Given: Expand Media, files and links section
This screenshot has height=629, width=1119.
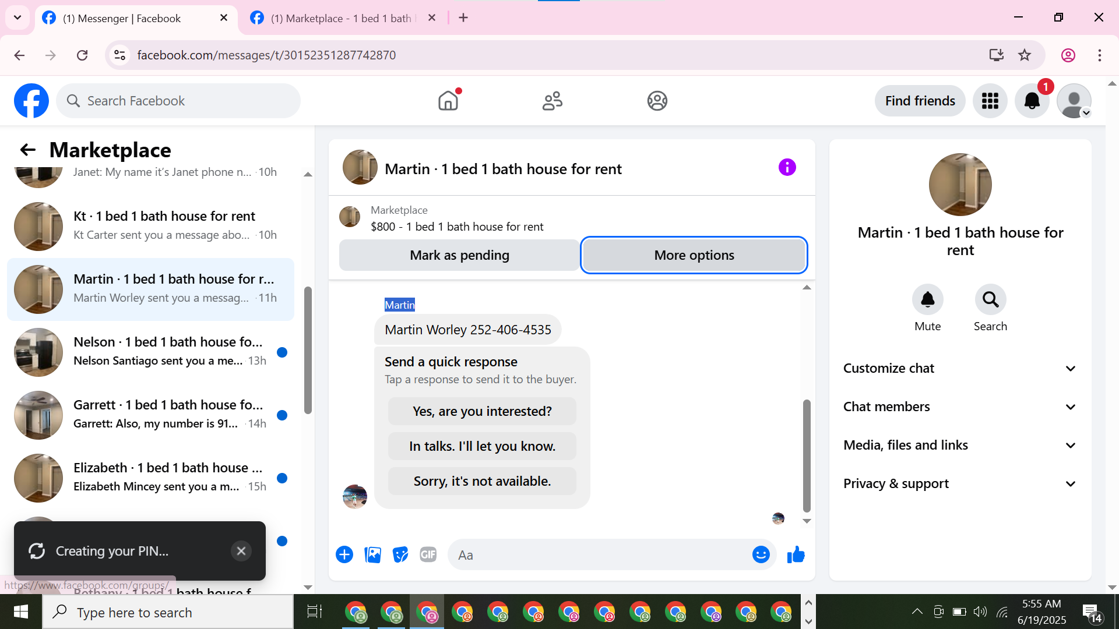Looking at the screenshot, I should point(960,445).
